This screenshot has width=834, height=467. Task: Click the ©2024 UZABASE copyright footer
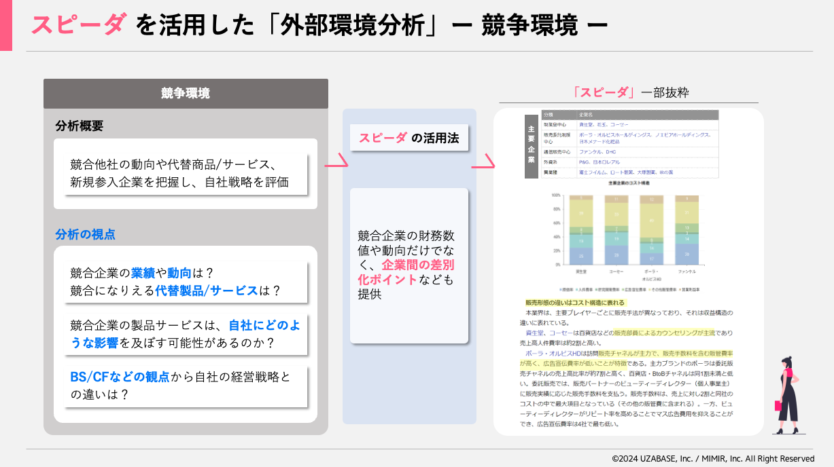pos(713,459)
